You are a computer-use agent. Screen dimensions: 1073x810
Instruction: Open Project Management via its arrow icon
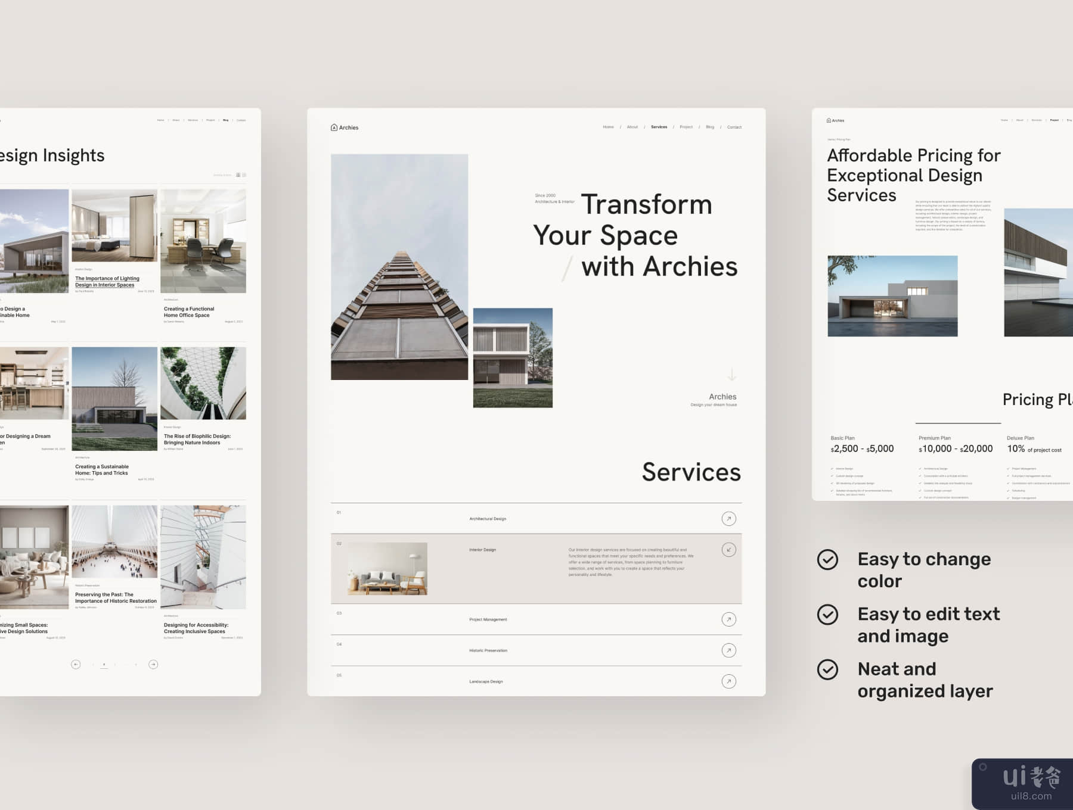(728, 619)
